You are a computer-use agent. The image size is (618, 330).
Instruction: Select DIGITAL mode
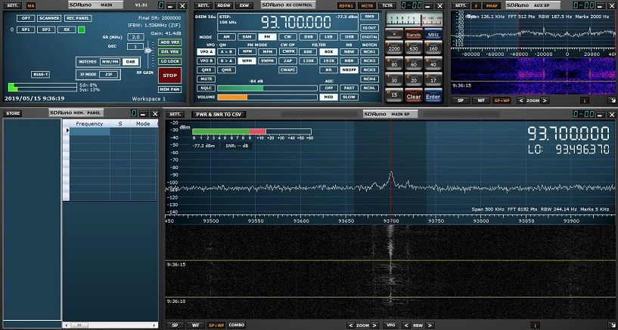(370, 37)
